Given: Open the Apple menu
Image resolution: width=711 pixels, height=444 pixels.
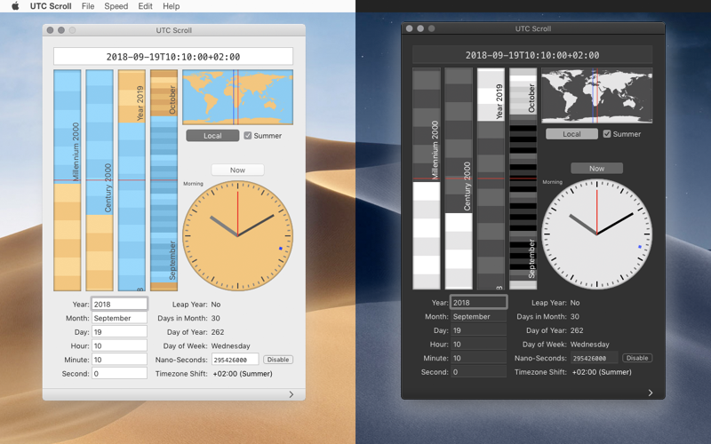Looking at the screenshot, I should [15, 6].
